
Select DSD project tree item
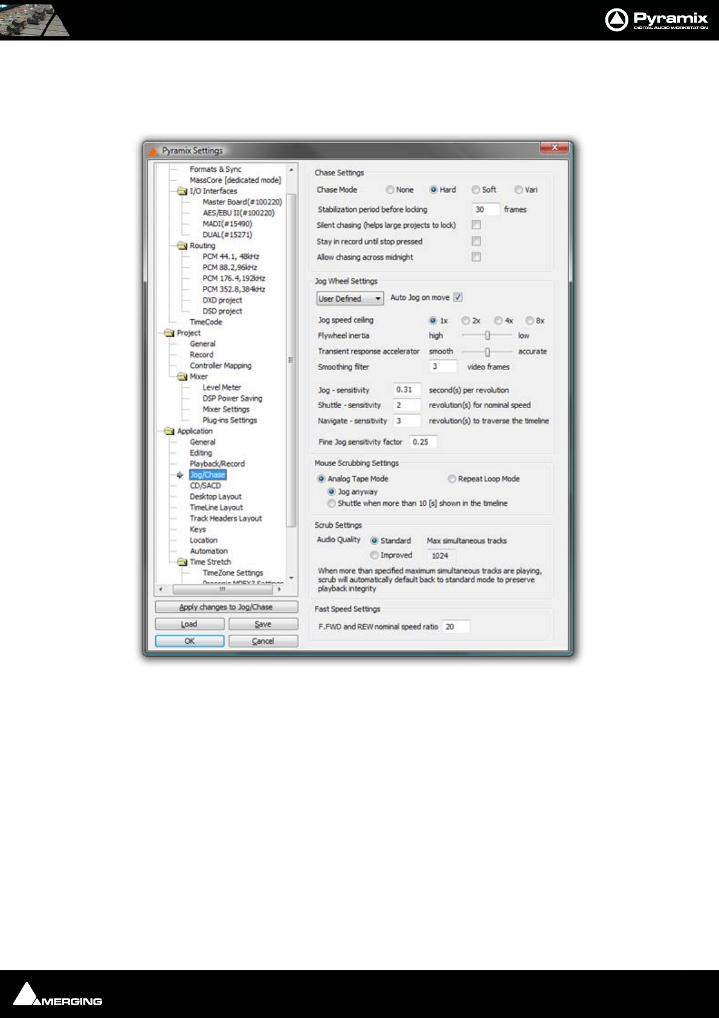tap(222, 311)
